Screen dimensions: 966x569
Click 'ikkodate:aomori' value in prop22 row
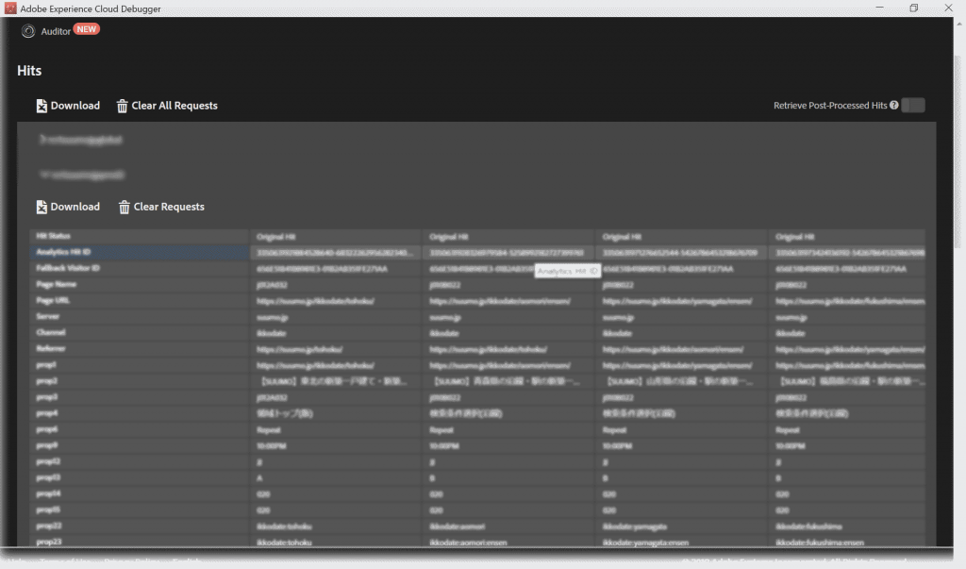coord(458,527)
